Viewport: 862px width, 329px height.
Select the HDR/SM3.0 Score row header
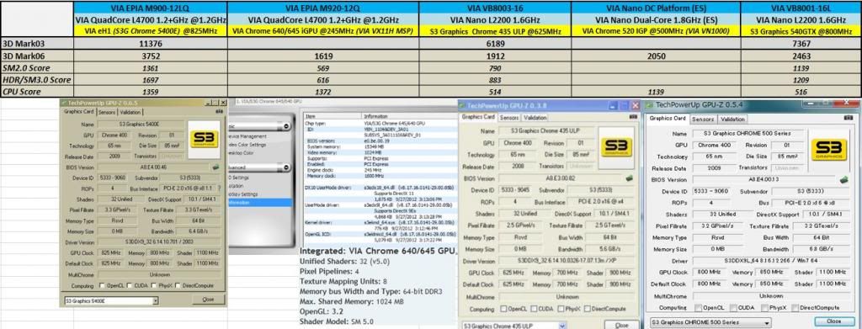37,80
